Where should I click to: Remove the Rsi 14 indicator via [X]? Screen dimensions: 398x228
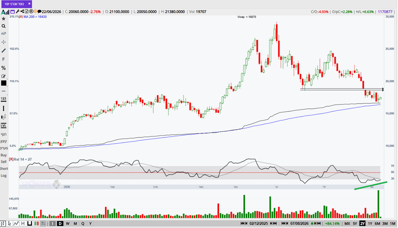(x=11, y=159)
